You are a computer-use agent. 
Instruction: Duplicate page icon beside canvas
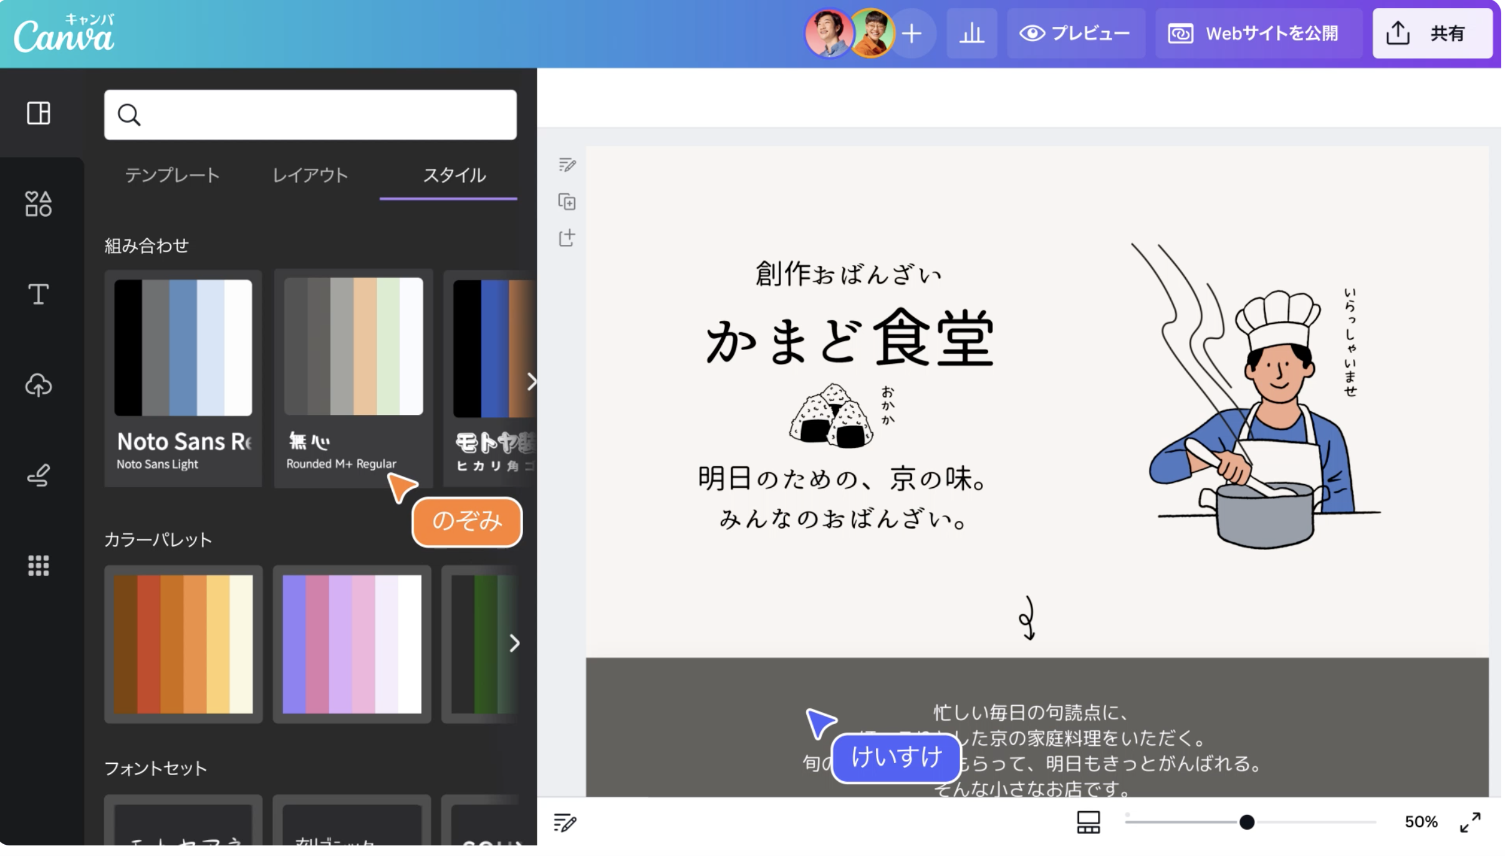567,202
